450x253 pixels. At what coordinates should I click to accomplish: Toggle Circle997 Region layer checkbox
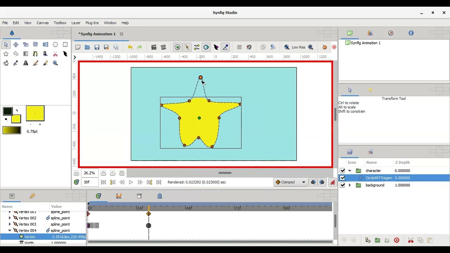click(x=342, y=178)
